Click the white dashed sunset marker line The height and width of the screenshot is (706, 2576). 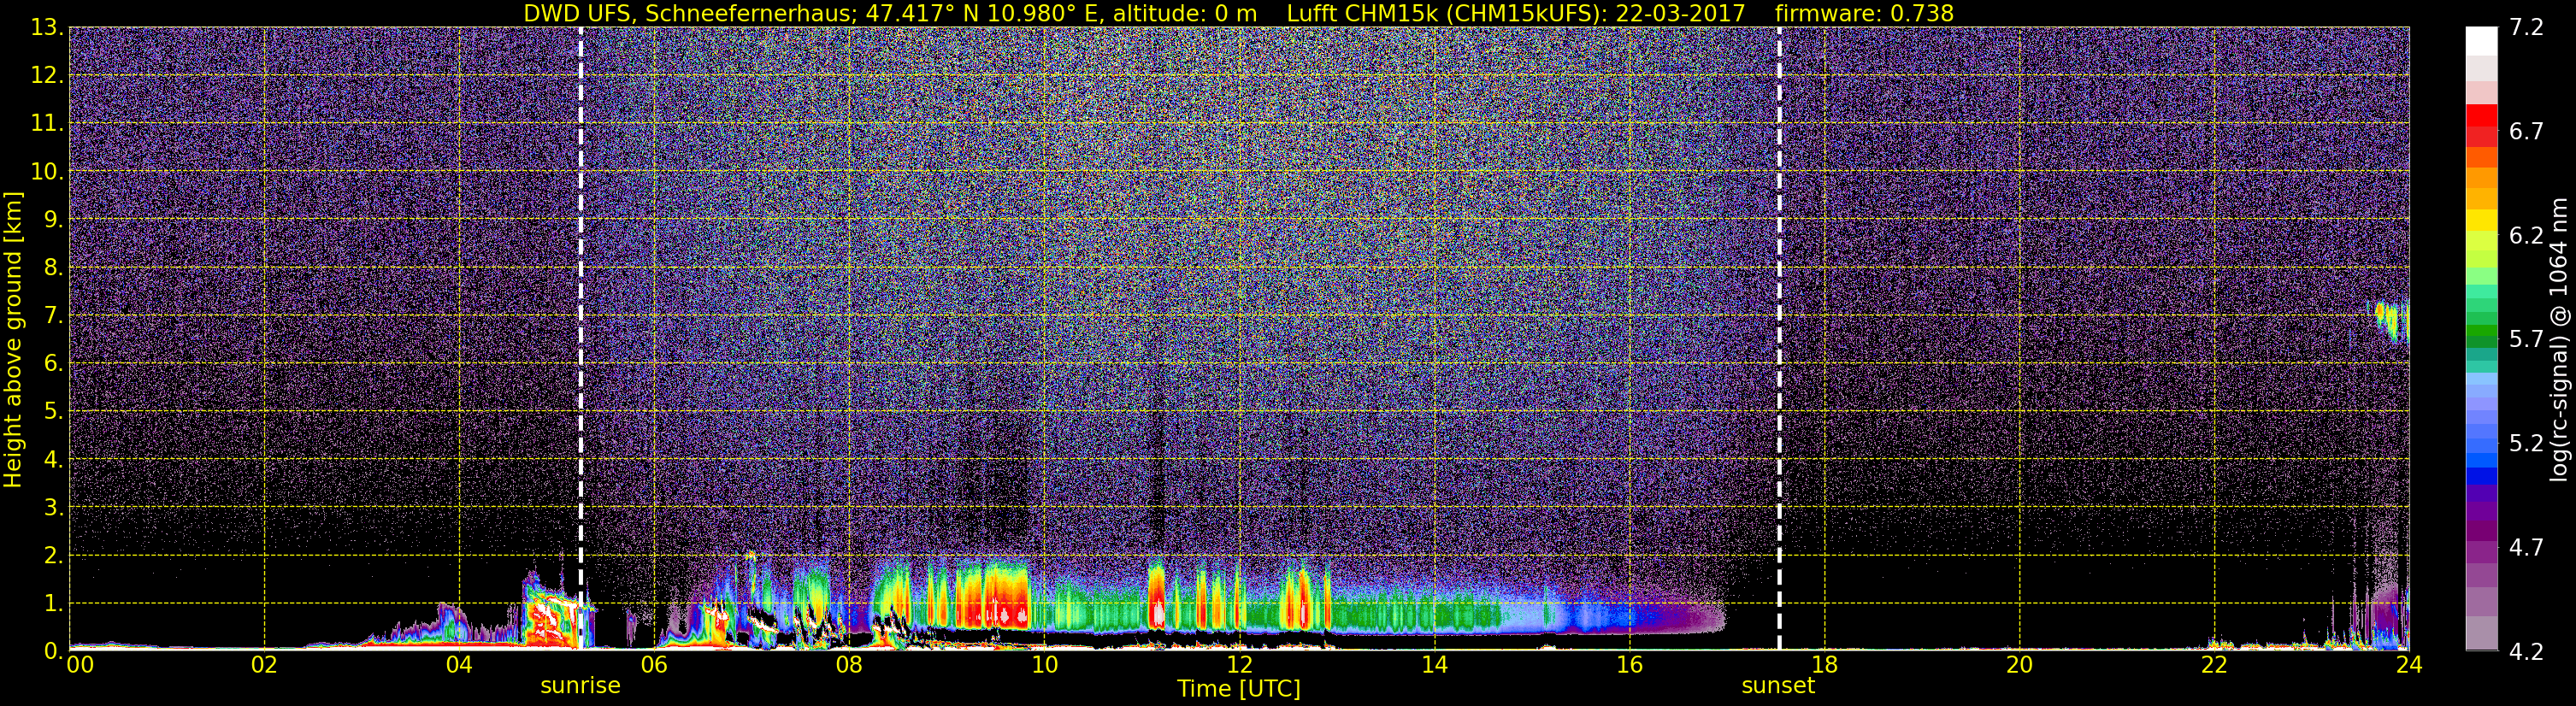click(1779, 339)
